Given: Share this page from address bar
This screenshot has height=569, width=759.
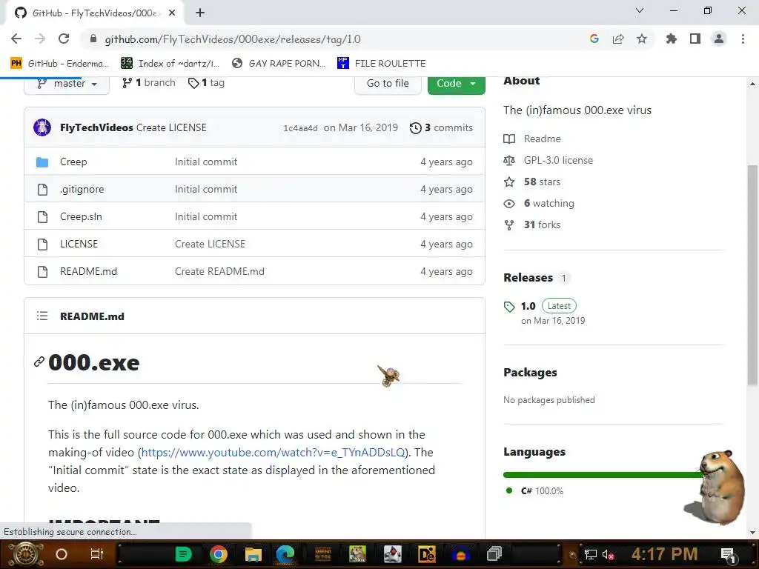Looking at the screenshot, I should tap(618, 39).
